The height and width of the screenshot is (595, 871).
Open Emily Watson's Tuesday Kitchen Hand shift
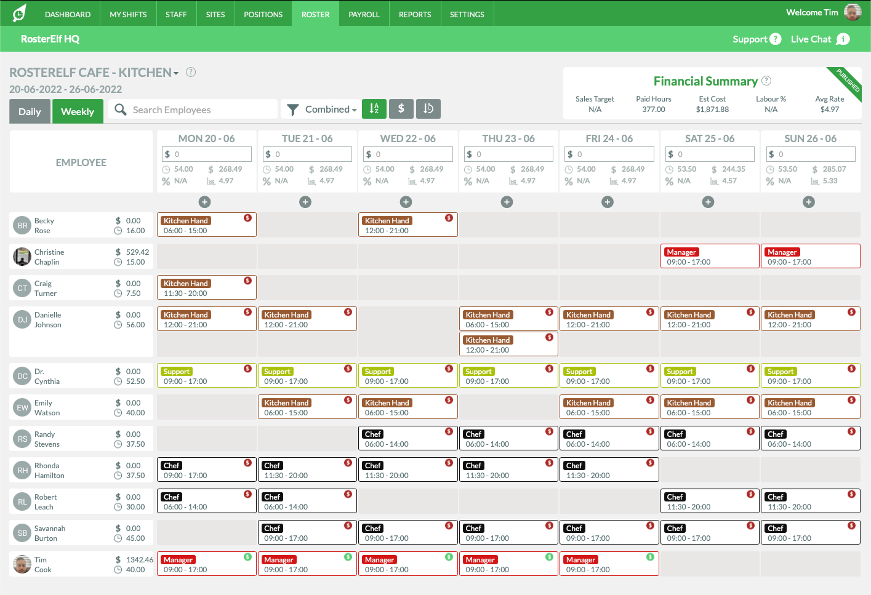307,407
